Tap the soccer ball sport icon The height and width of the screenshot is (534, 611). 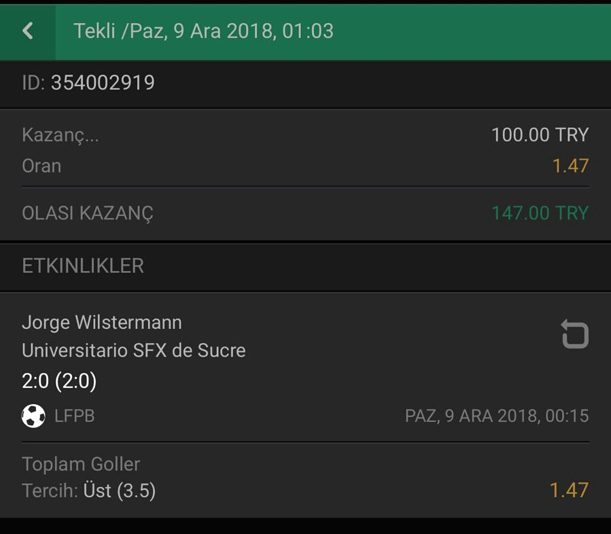coord(33,416)
